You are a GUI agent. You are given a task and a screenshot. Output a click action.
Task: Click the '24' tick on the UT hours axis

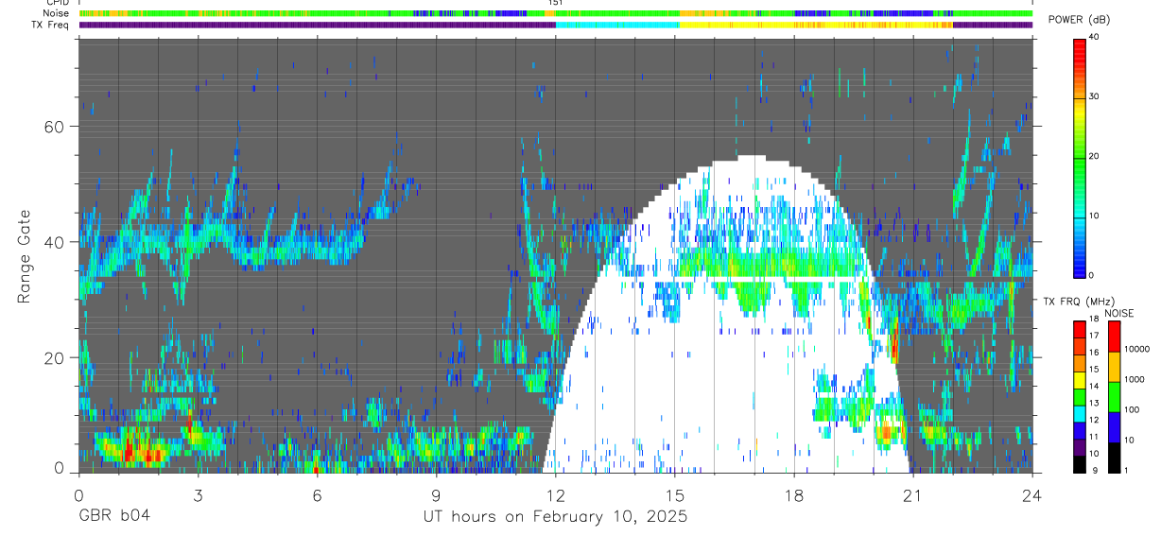(x=1032, y=494)
